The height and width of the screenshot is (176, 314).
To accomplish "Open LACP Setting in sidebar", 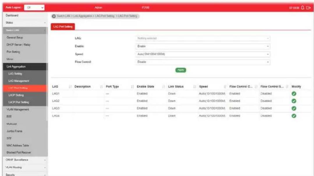I will (16, 95).
